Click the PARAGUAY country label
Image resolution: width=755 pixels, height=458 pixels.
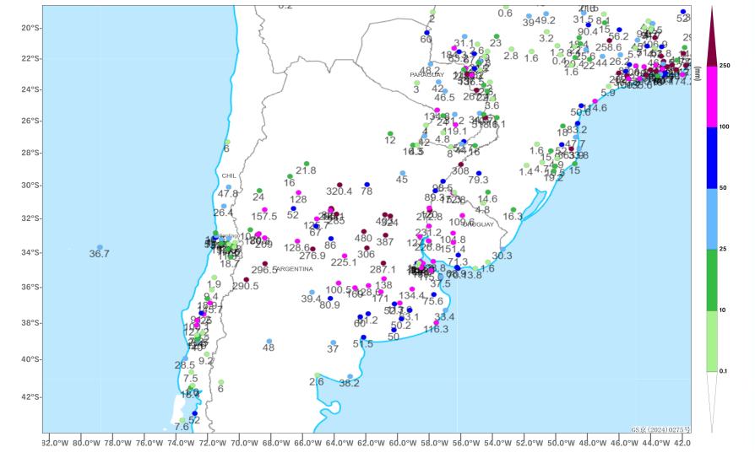427,75
